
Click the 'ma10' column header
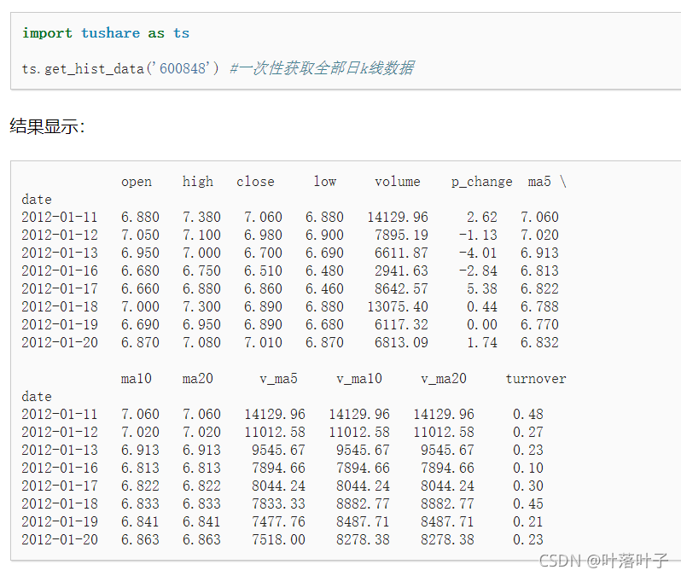point(136,378)
